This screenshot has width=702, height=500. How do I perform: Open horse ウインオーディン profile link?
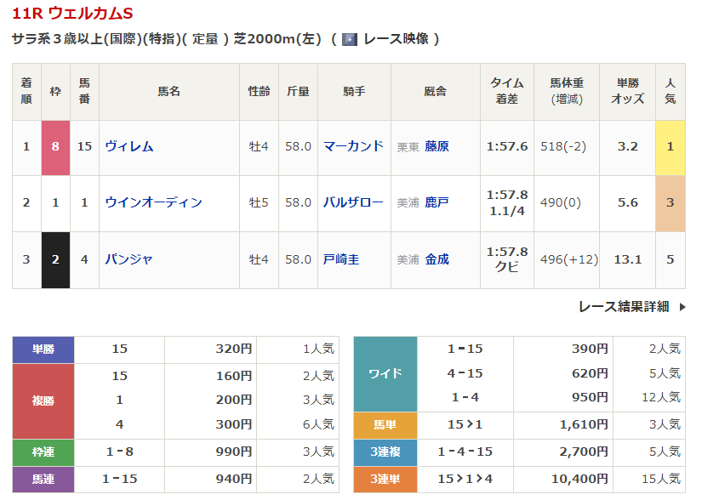pos(153,202)
